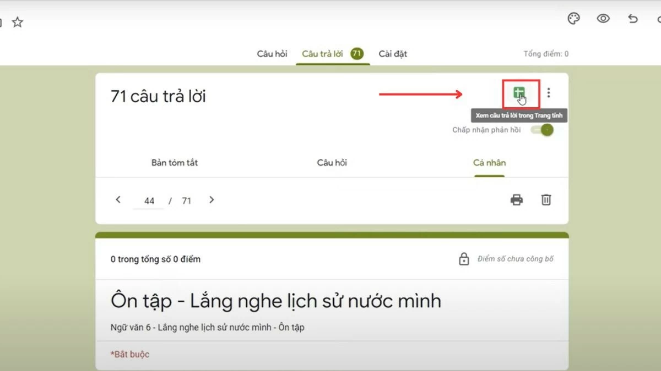Delete the response with the trash icon
Screen dimensions: 661x371
coord(546,200)
